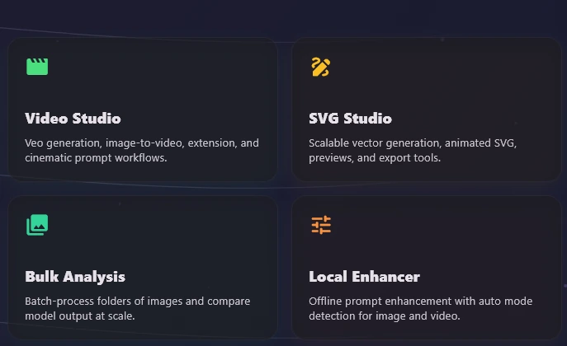Click the green image stack Bulk Analysis icon
The width and height of the screenshot is (567, 346).
(37, 225)
